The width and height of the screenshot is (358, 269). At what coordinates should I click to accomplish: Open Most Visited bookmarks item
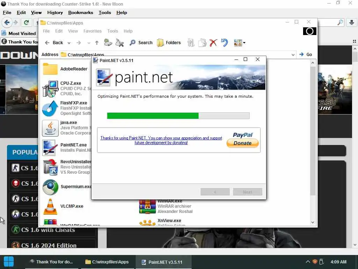[19, 33]
